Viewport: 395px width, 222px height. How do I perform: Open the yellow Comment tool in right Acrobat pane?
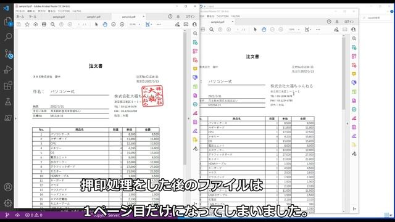tap(354, 74)
